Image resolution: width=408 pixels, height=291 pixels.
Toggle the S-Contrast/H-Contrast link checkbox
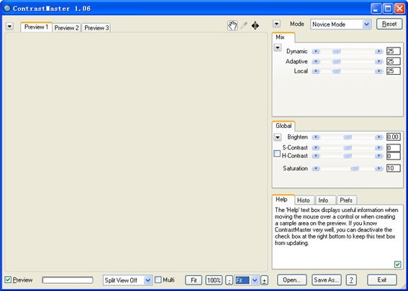click(277, 154)
